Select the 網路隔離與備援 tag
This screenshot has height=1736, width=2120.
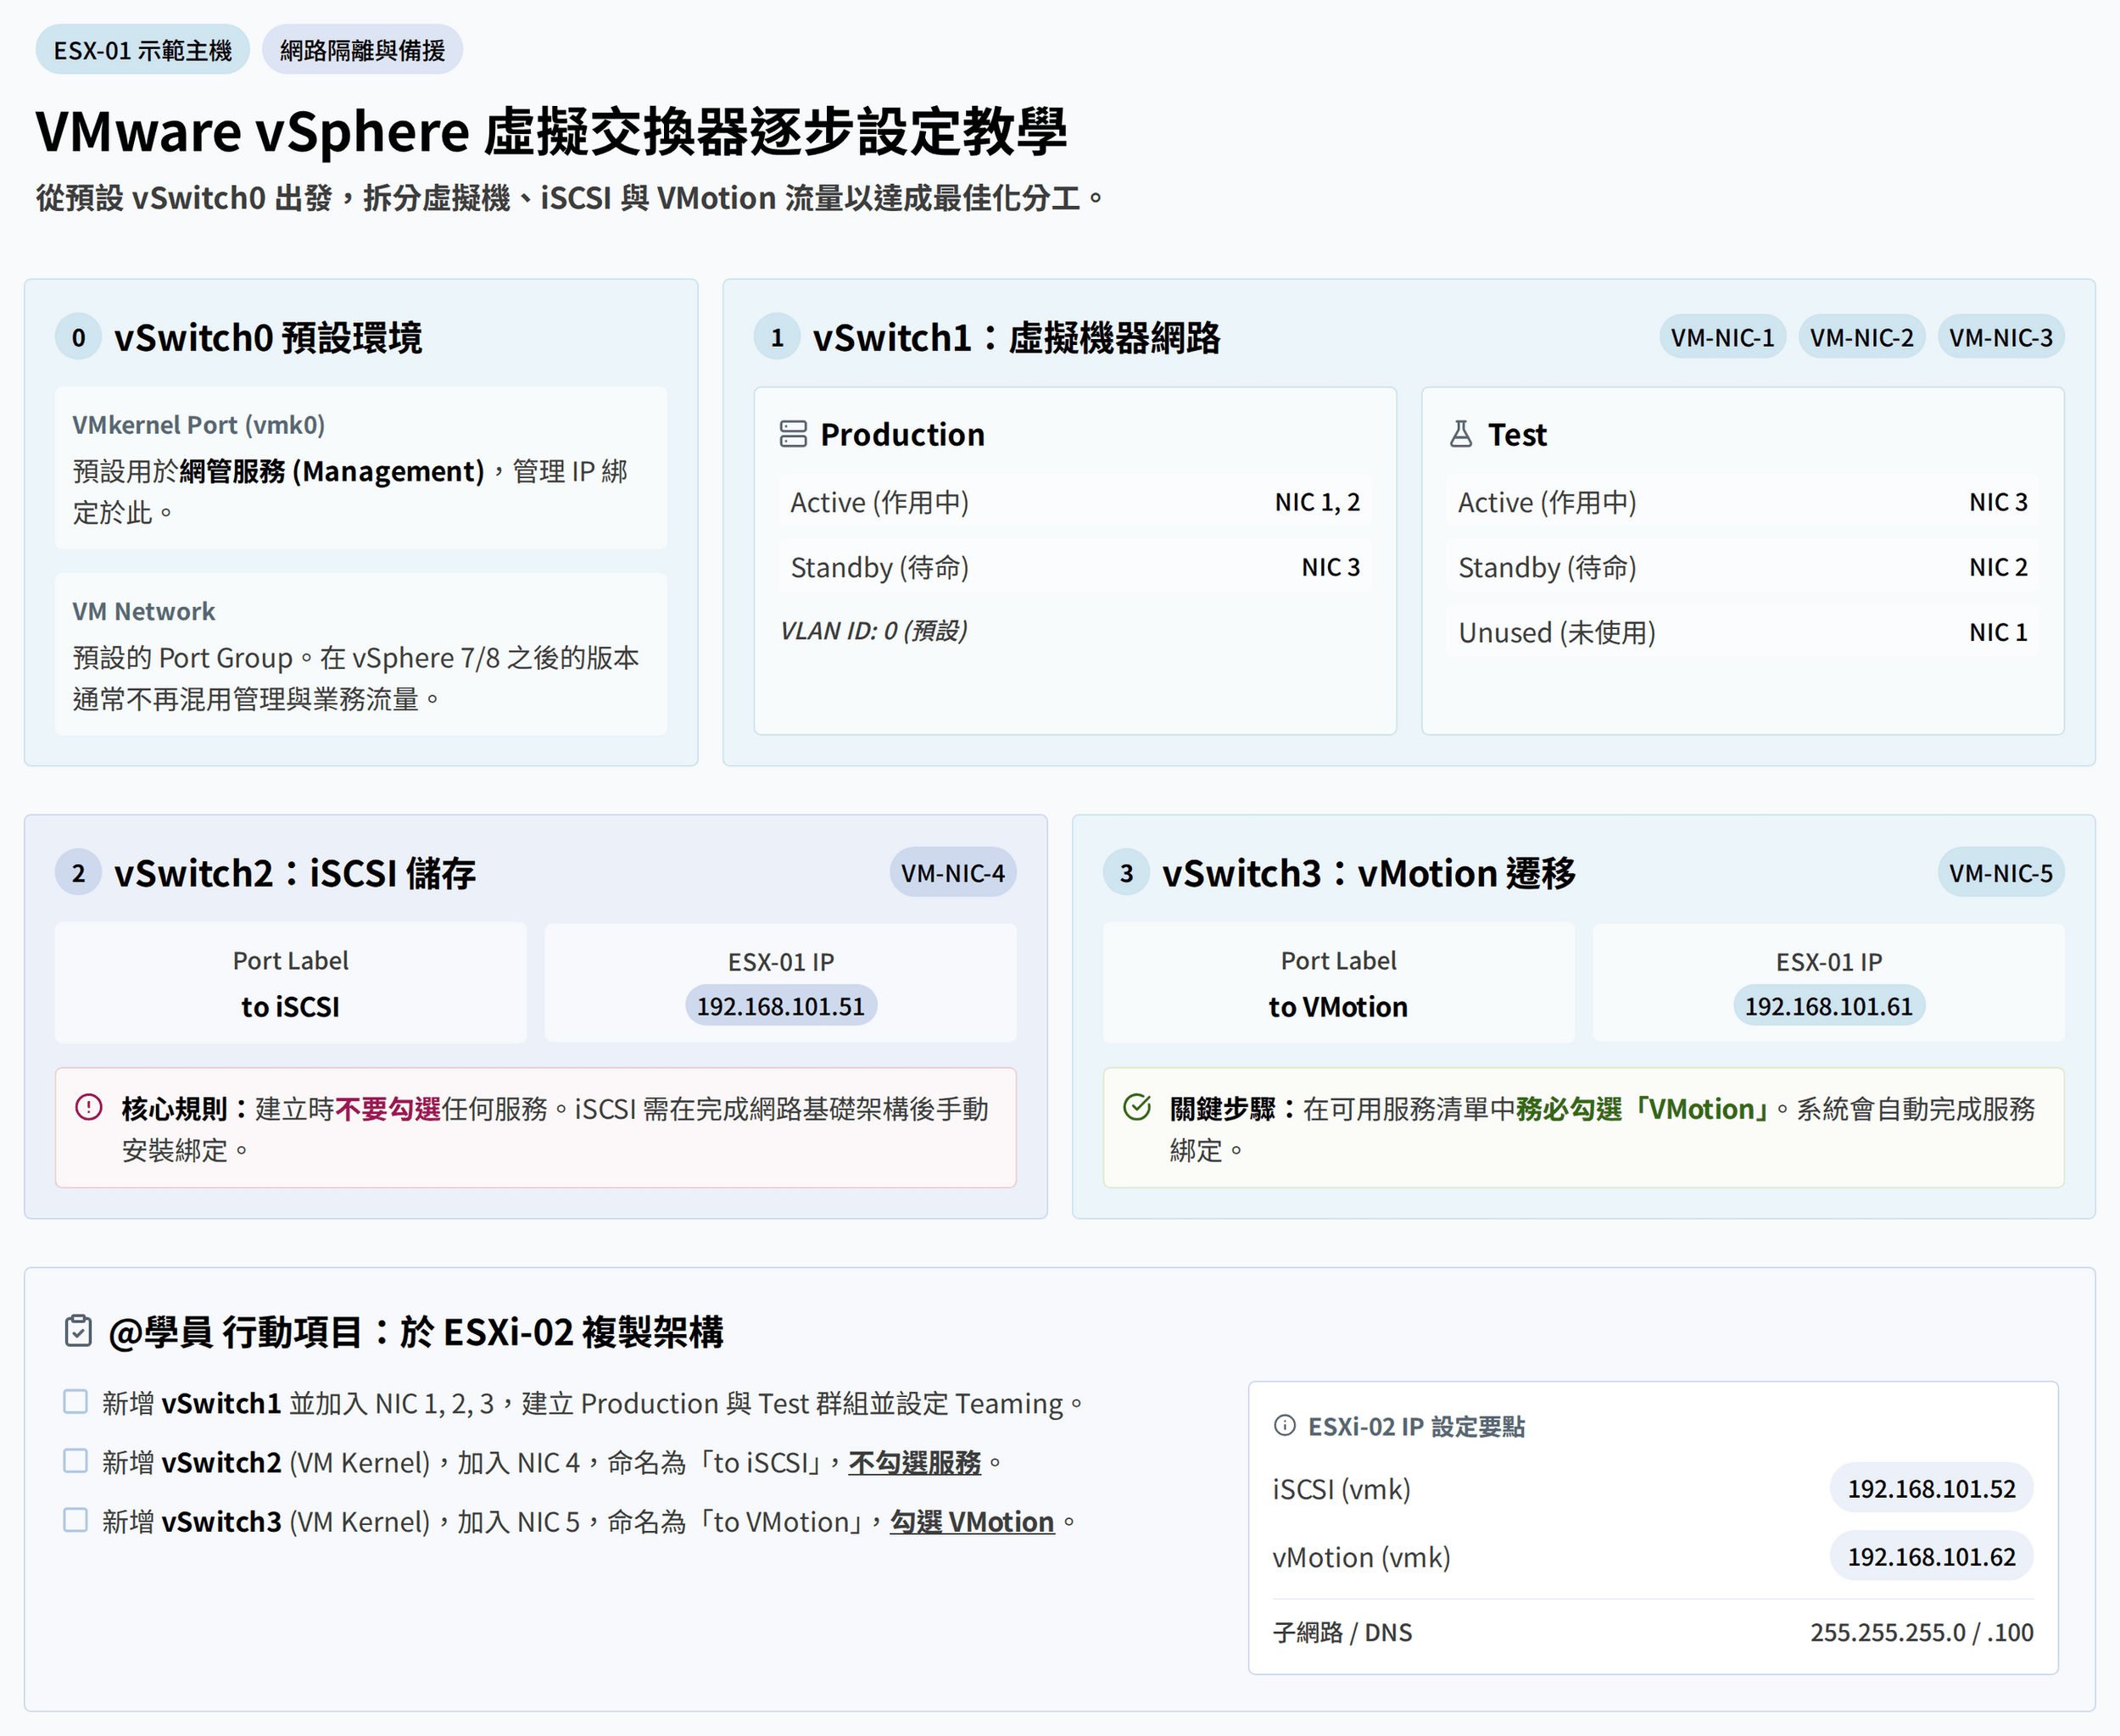tap(362, 50)
